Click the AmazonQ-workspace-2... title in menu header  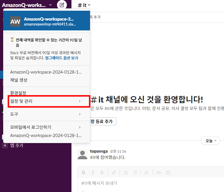[49, 19]
